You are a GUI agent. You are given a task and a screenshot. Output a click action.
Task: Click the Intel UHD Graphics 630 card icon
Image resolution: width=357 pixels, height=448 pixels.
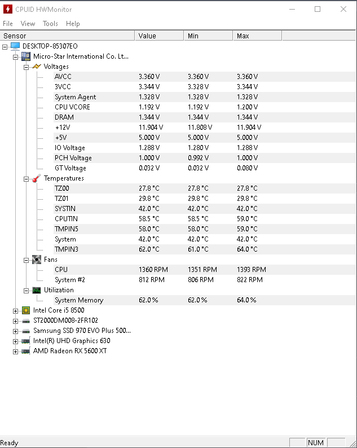point(26,341)
